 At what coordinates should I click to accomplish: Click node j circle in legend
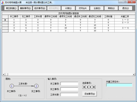36,86
